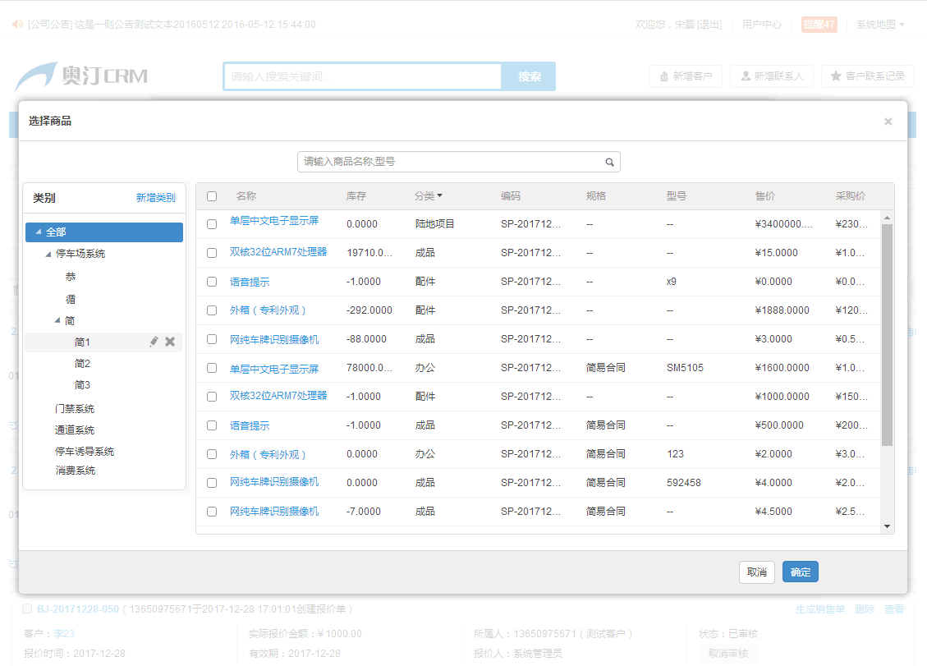Collapse the 停车场系统 tree node
Viewport: 927px width, 666px height.
pos(48,255)
